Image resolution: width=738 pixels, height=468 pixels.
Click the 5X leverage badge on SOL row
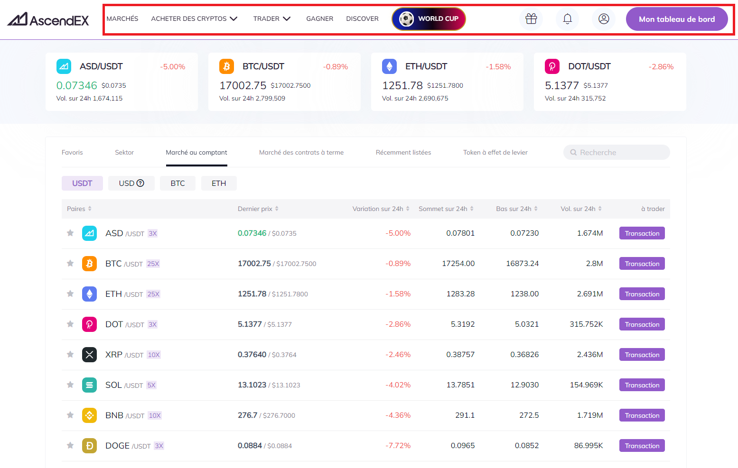point(151,385)
